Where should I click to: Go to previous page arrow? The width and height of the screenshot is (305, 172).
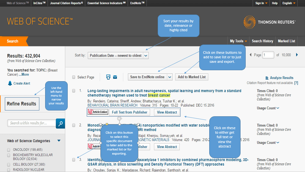[251, 55]
